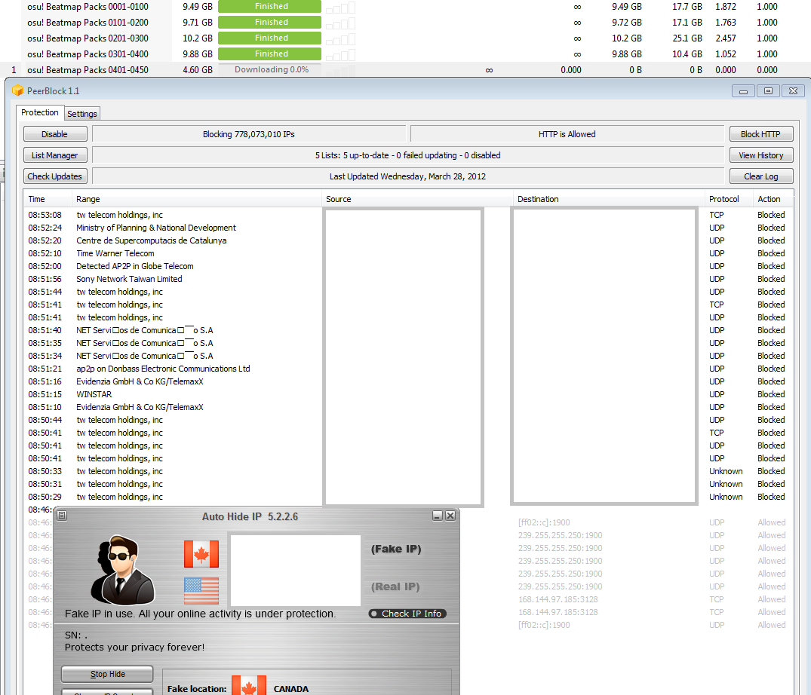
Task: Click the first [ff02::c]:1900 destination entry
Action: click(544, 522)
